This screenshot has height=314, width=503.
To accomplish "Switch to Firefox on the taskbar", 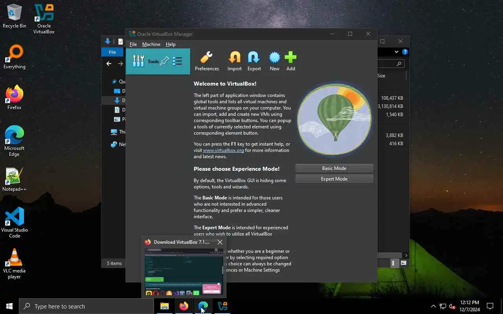I will coord(184,306).
